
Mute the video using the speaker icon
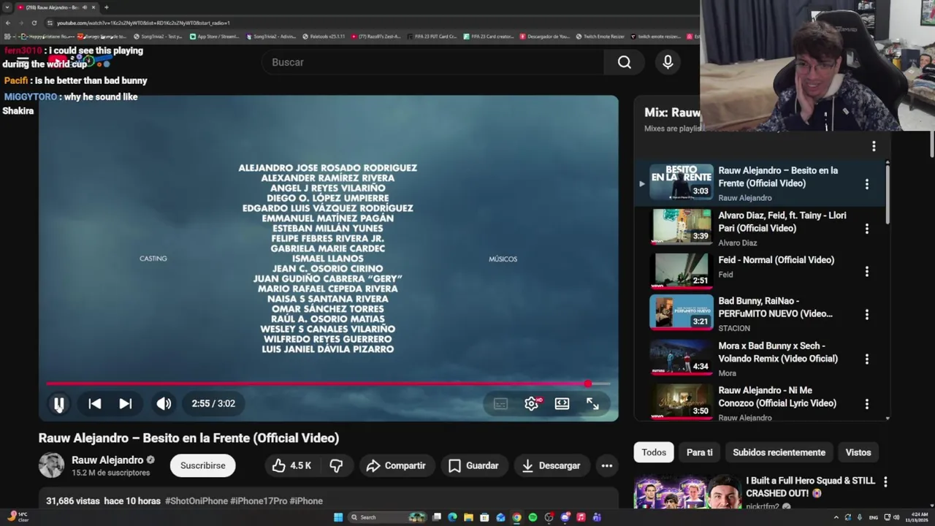pos(164,403)
